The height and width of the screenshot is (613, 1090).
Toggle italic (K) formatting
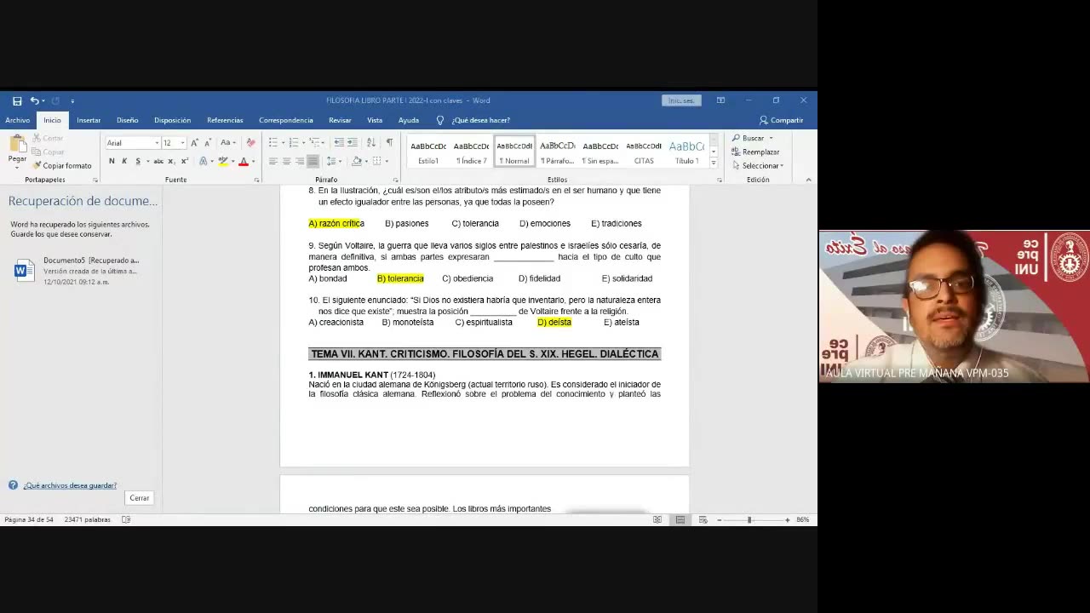point(124,161)
